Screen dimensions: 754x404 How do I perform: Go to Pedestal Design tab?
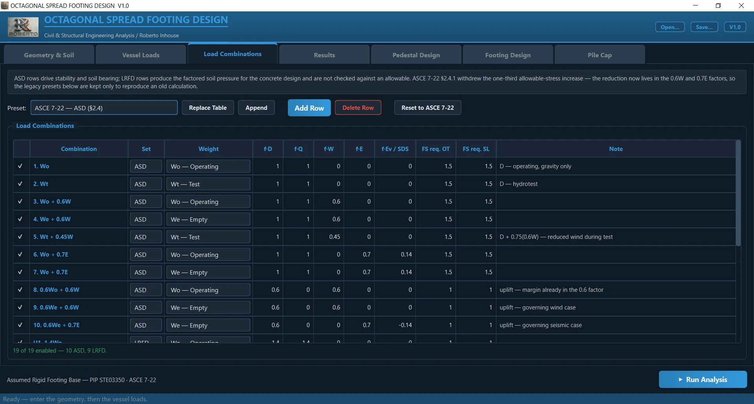(x=416, y=55)
